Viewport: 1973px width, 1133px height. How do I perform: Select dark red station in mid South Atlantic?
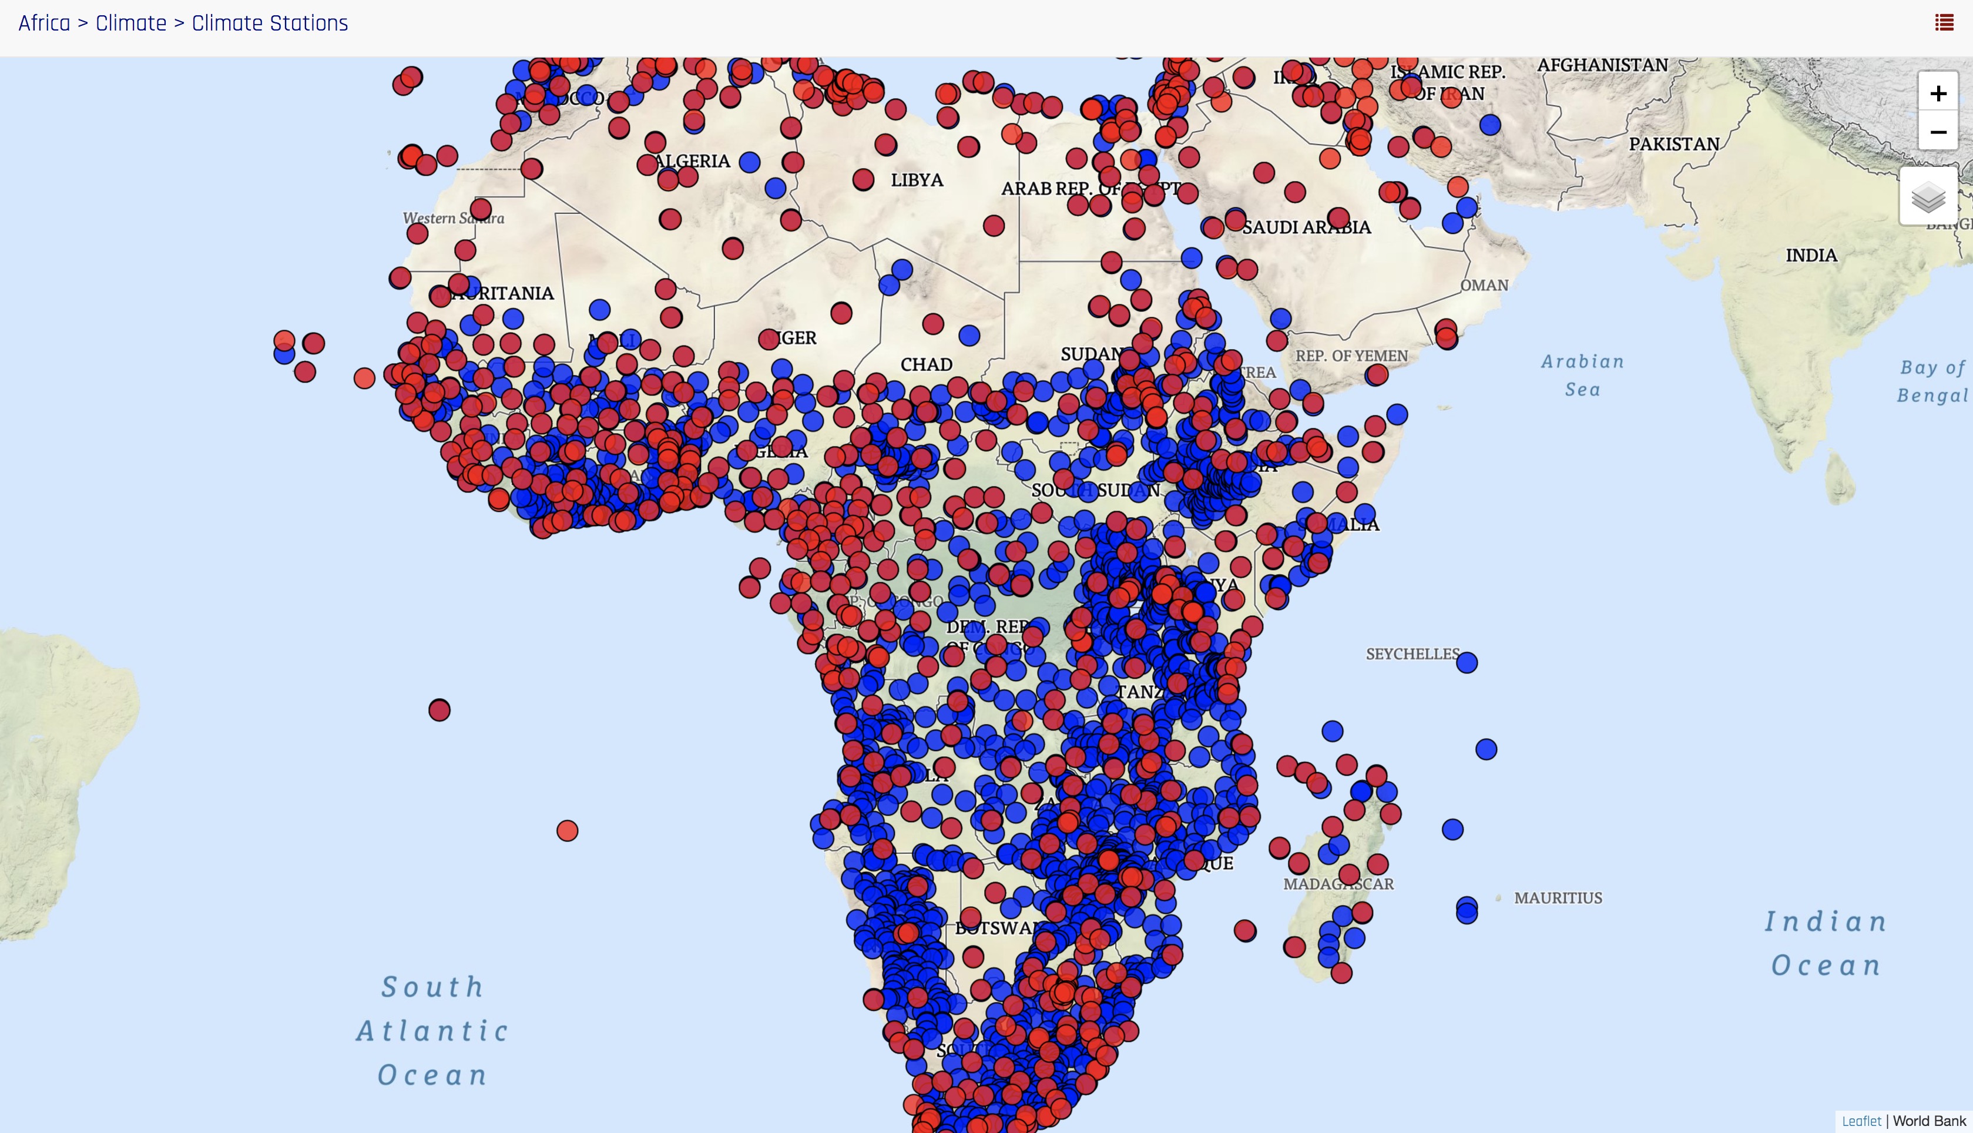pyautogui.click(x=439, y=710)
